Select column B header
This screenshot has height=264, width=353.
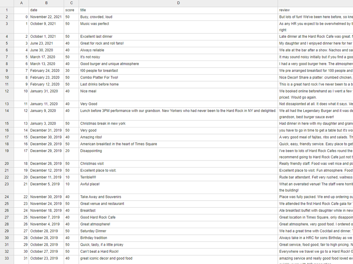coord(47,3)
